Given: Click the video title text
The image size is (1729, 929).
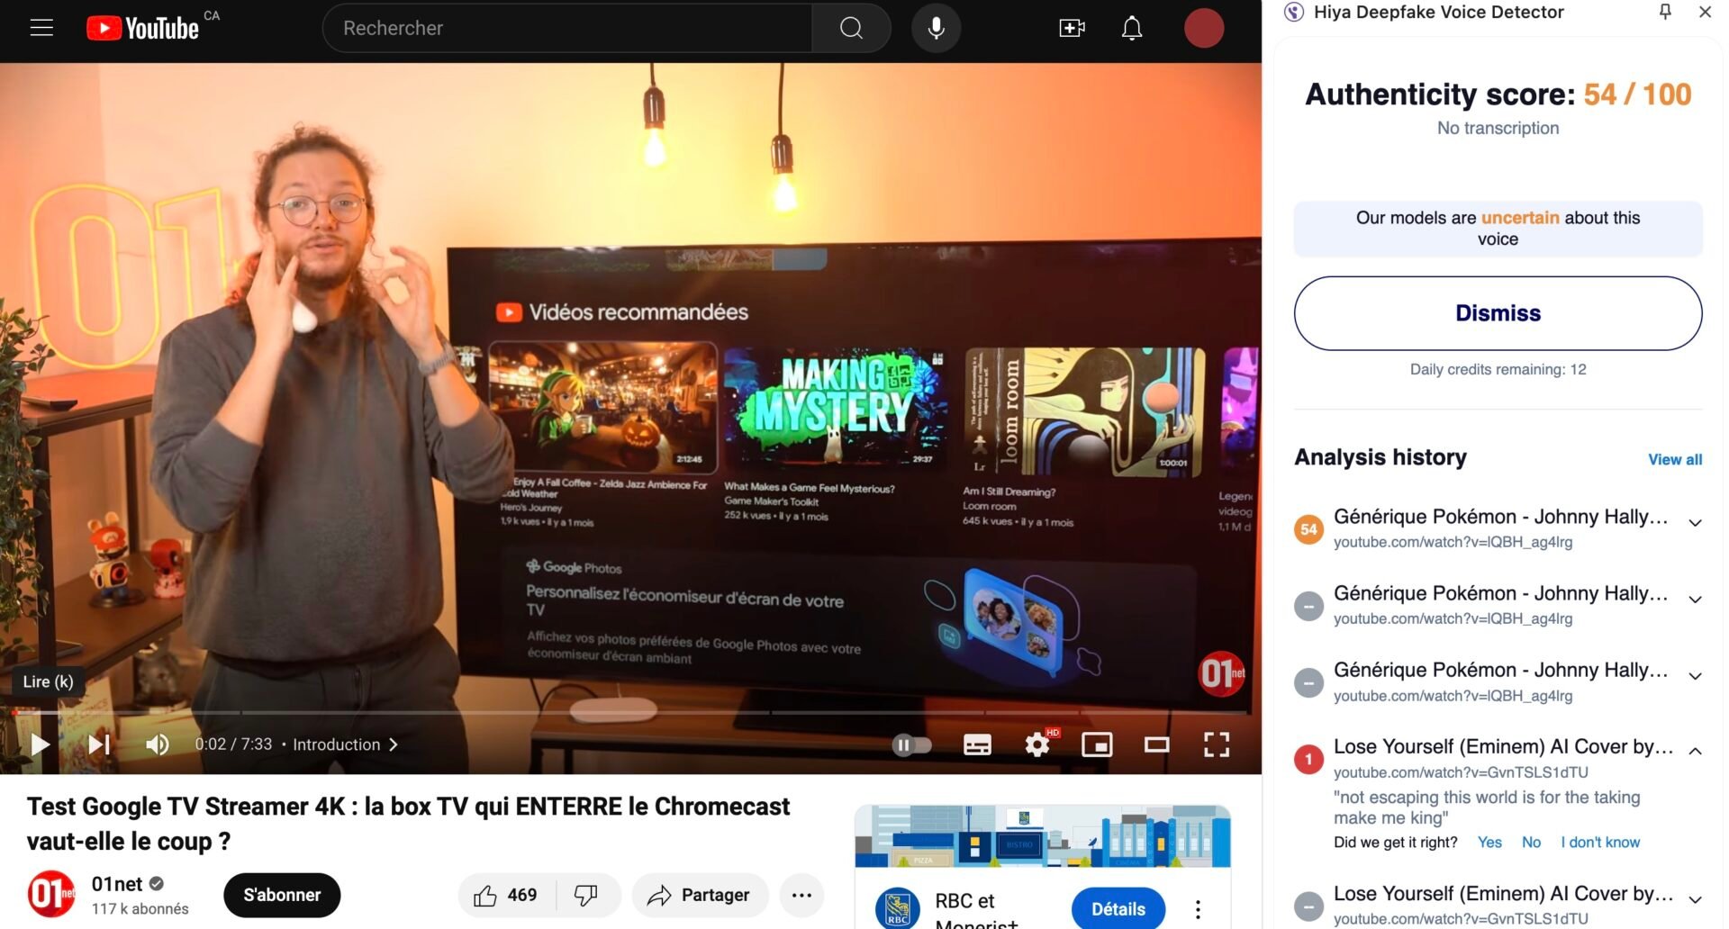Looking at the screenshot, I should [x=408, y=824].
